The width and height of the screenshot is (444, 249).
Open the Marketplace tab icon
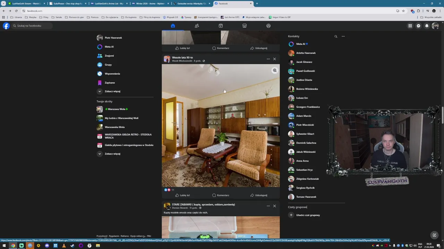tap(245, 26)
